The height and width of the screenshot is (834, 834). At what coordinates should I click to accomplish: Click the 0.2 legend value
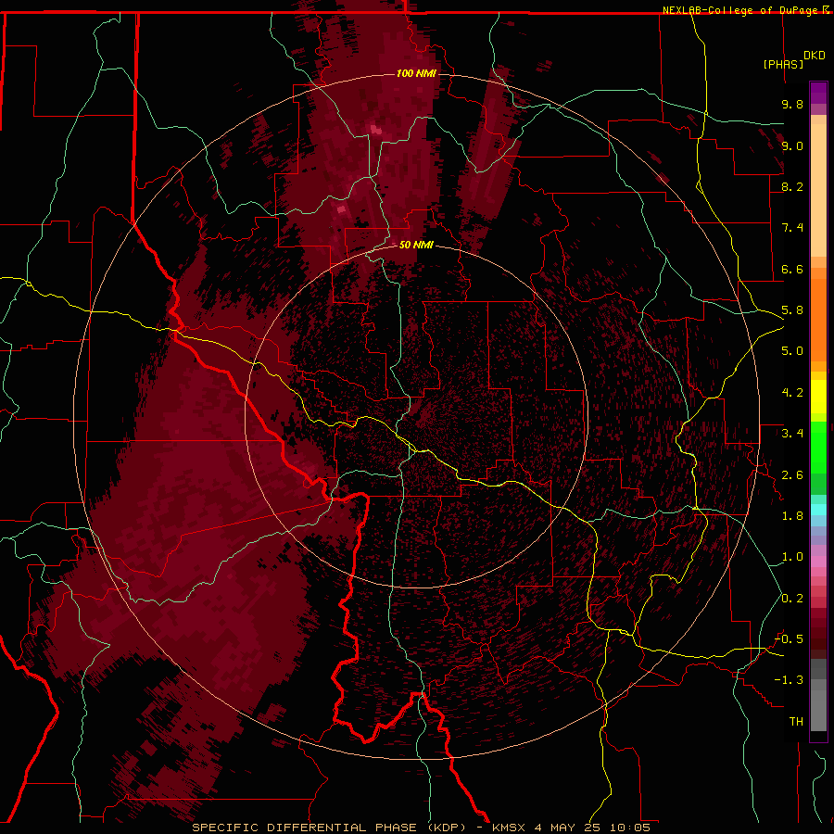pyautogui.click(x=792, y=599)
